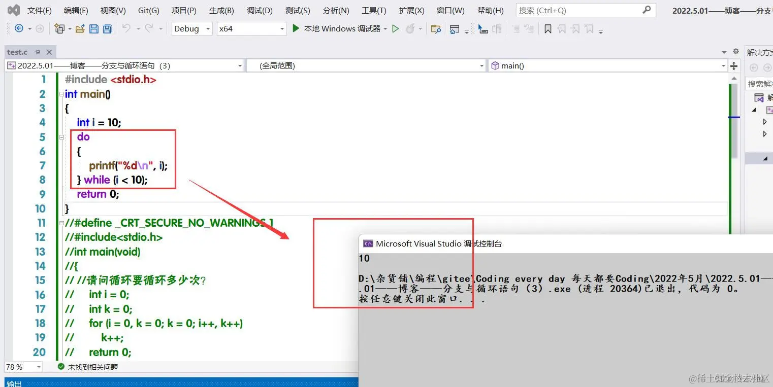This screenshot has width=773, height=387.
Task: Open the 测试(S) menu
Action: click(298, 10)
